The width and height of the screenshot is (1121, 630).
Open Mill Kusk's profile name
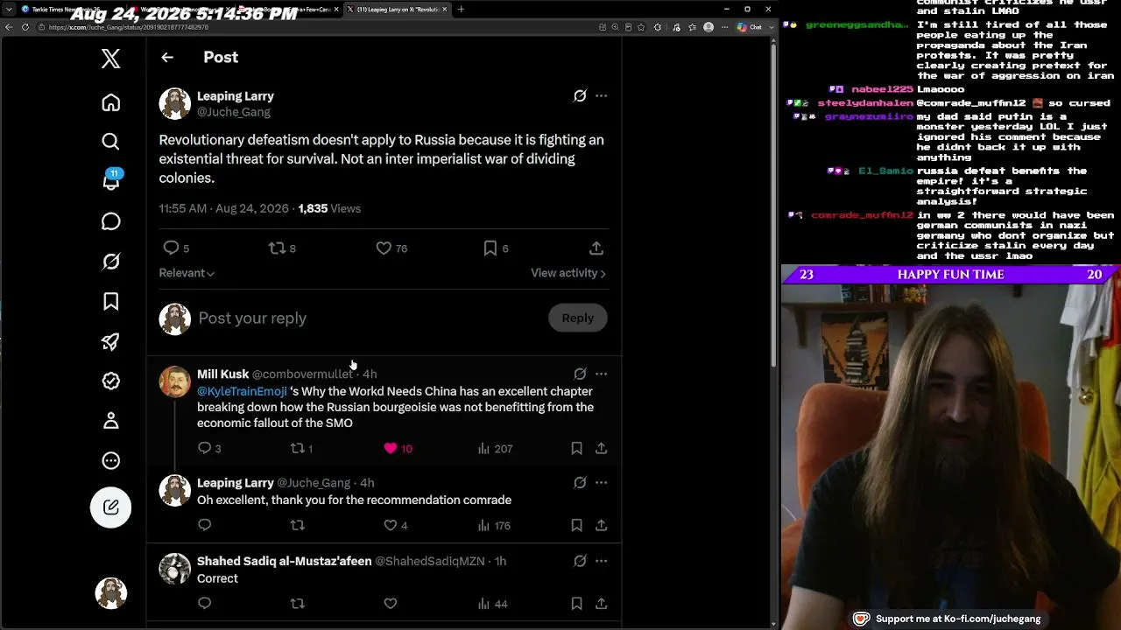click(223, 374)
